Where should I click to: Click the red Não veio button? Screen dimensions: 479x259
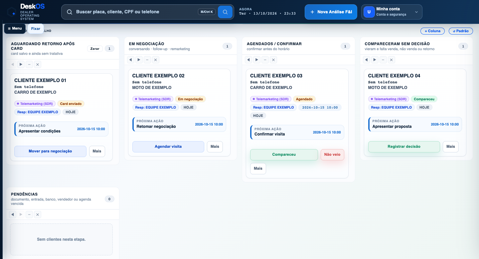(x=332, y=154)
